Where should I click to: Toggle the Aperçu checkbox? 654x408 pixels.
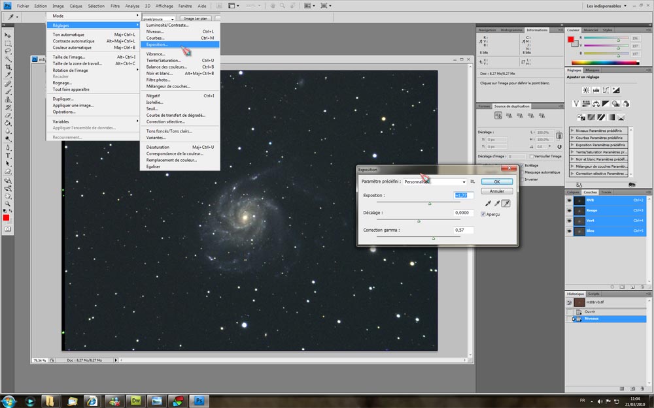pyautogui.click(x=483, y=214)
